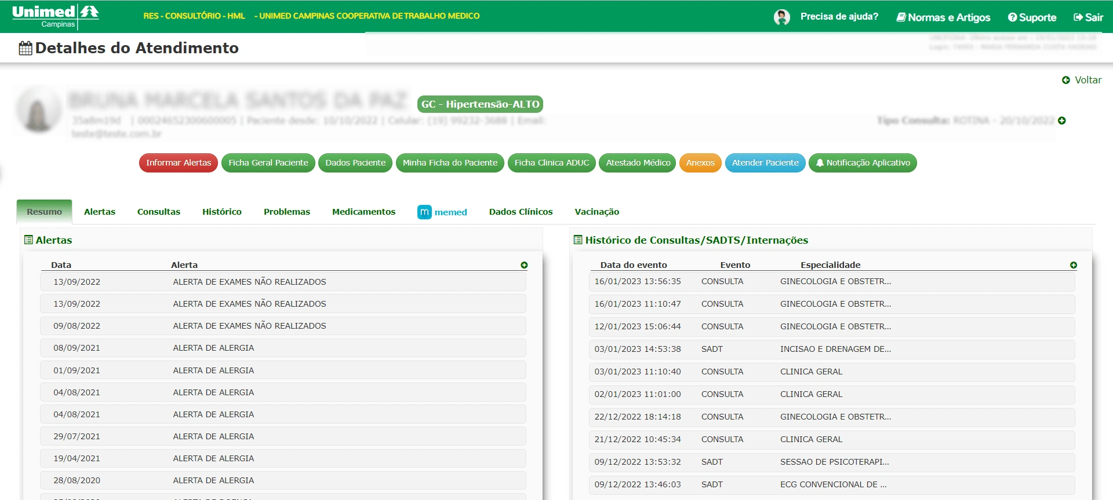Open the Suporte link
This screenshot has width=1113, height=500.
[x=1032, y=17]
